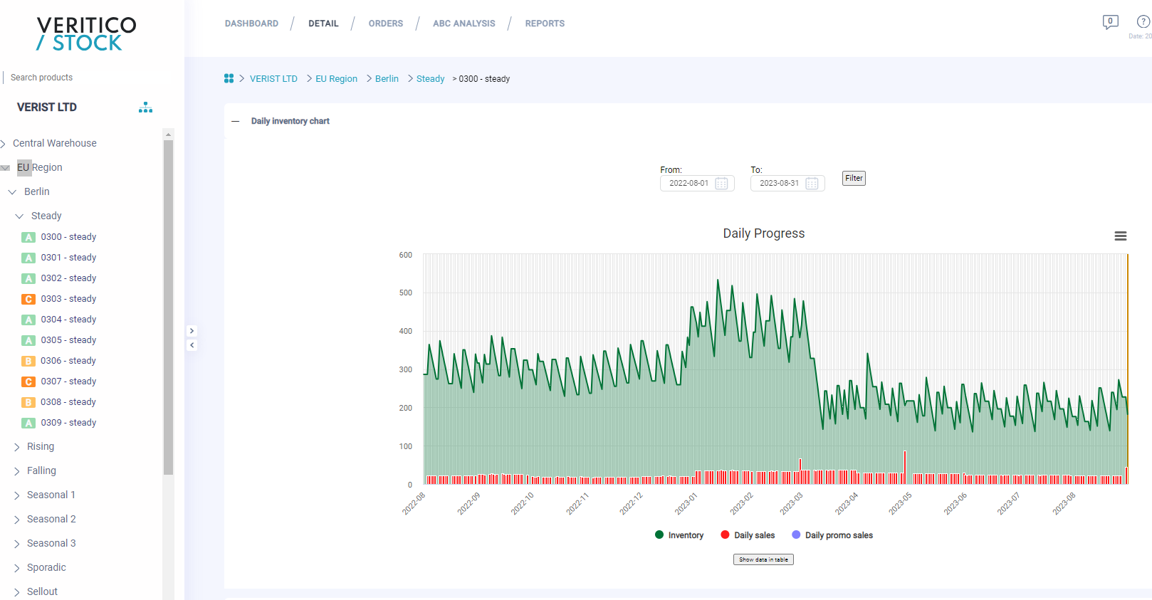Viewport: 1152px width, 600px height.
Task: Collapse the Daily inventory chart panel
Action: coord(236,121)
